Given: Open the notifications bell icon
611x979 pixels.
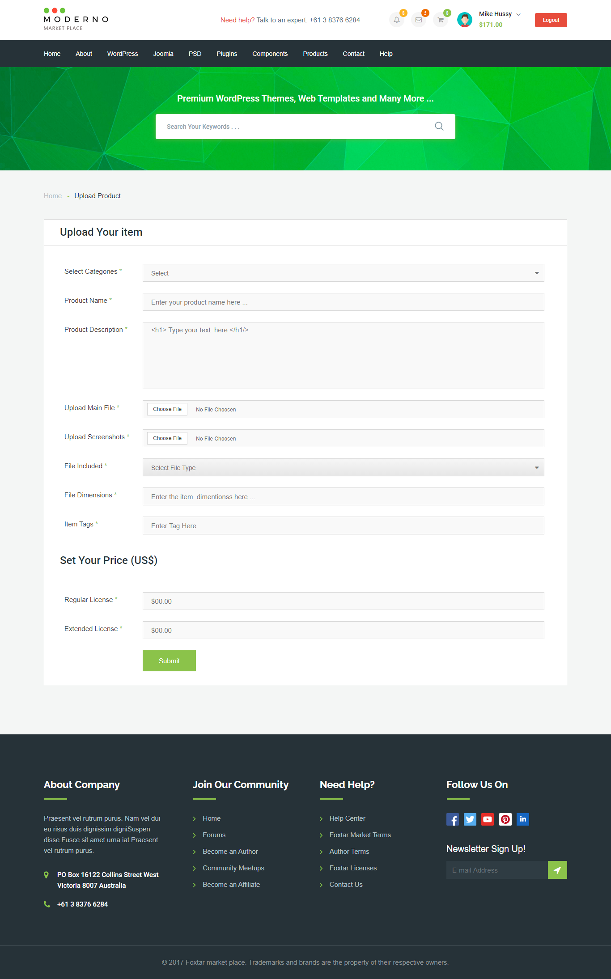Looking at the screenshot, I should pos(397,20).
